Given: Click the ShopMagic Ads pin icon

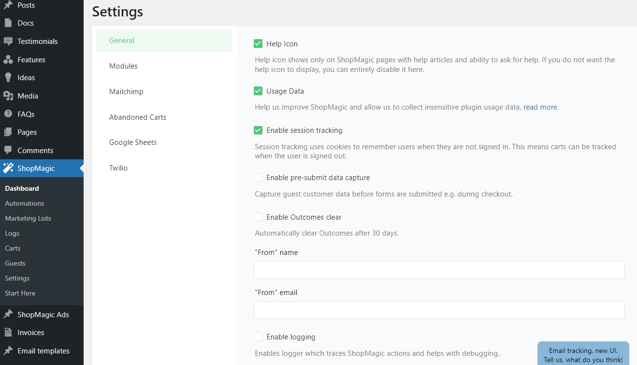Looking at the screenshot, I should 8,314.
